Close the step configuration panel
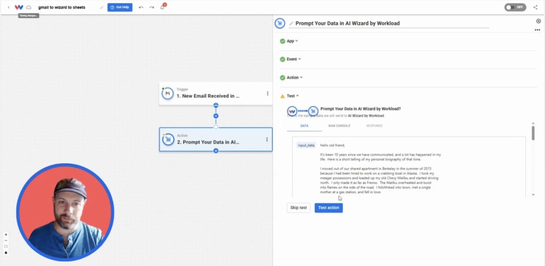Image resolution: width=545 pixels, height=266 pixels. point(539,21)
